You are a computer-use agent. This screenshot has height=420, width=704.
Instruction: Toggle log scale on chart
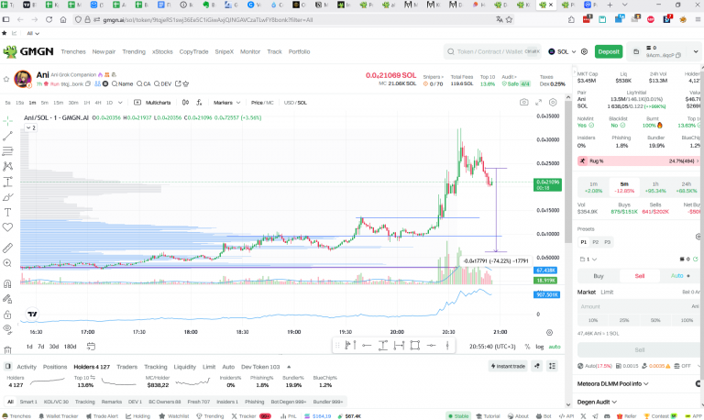click(540, 347)
